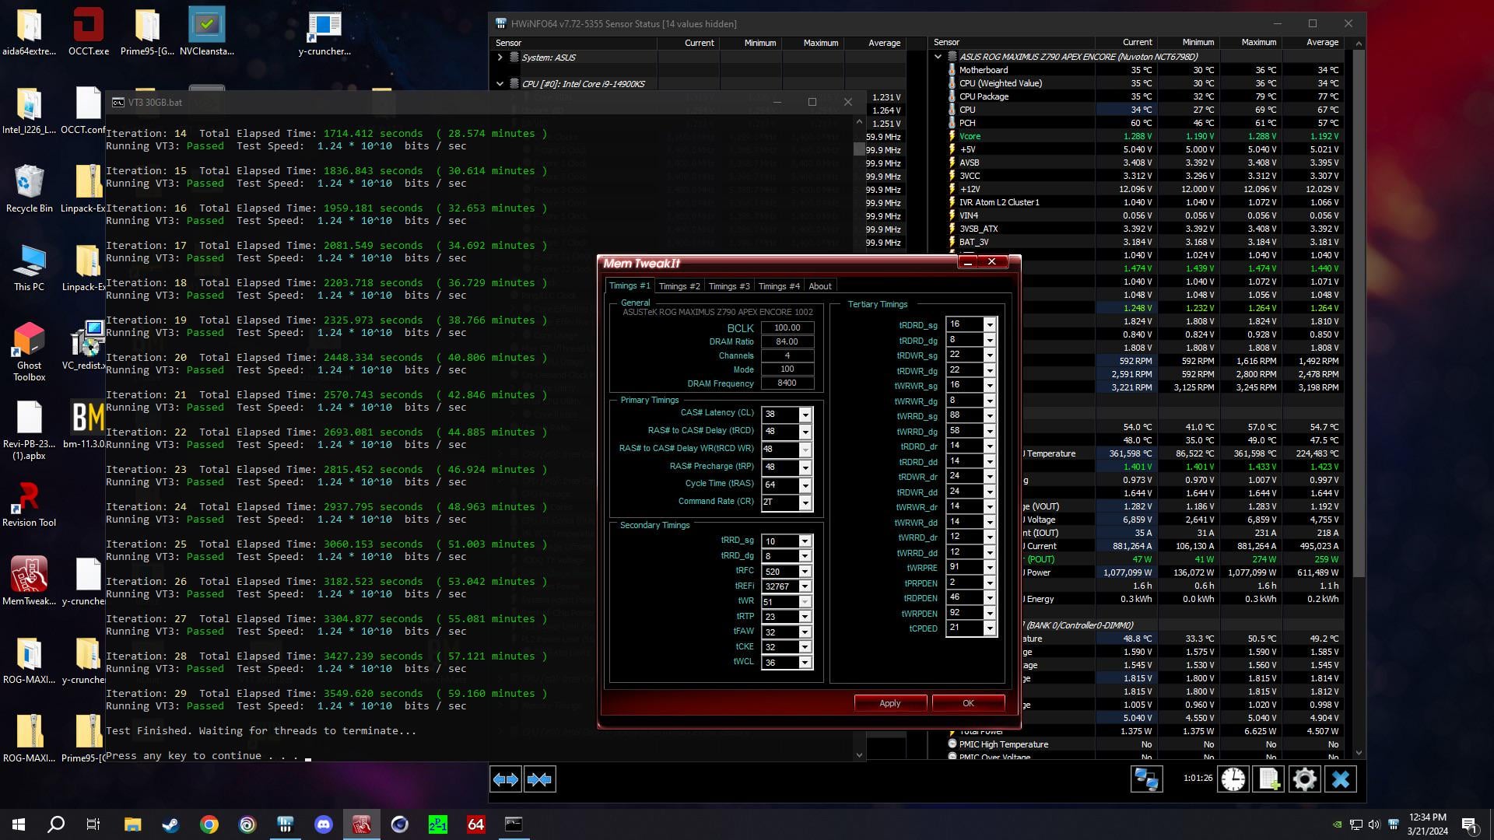Viewport: 1494px width, 840px height.
Task: Open Google Chrome from the taskbar
Action: click(x=209, y=824)
